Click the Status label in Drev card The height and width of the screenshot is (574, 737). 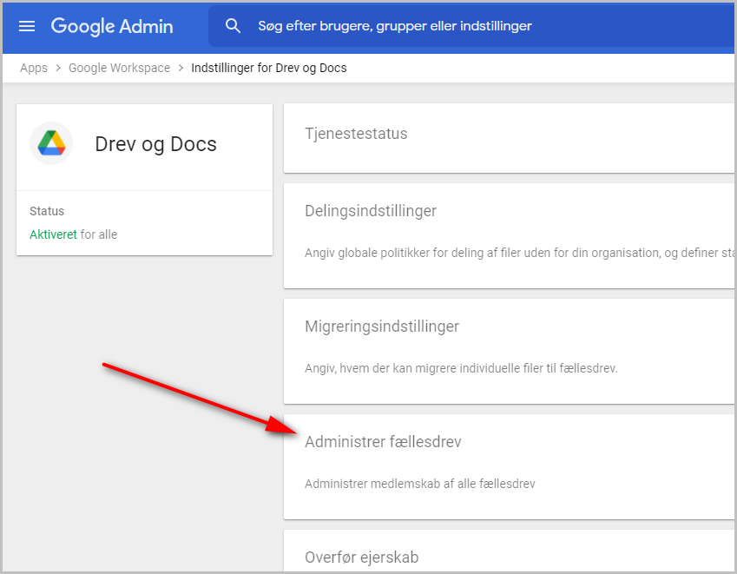tap(47, 211)
